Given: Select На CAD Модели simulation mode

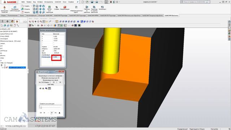Looking at the screenshot, I should point(44,82).
